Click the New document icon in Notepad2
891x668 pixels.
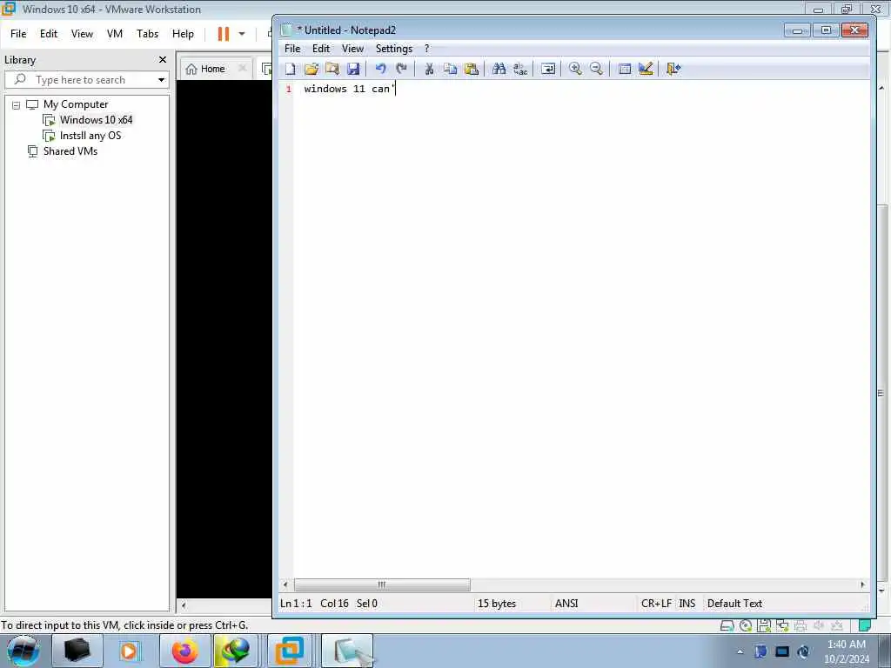291,69
